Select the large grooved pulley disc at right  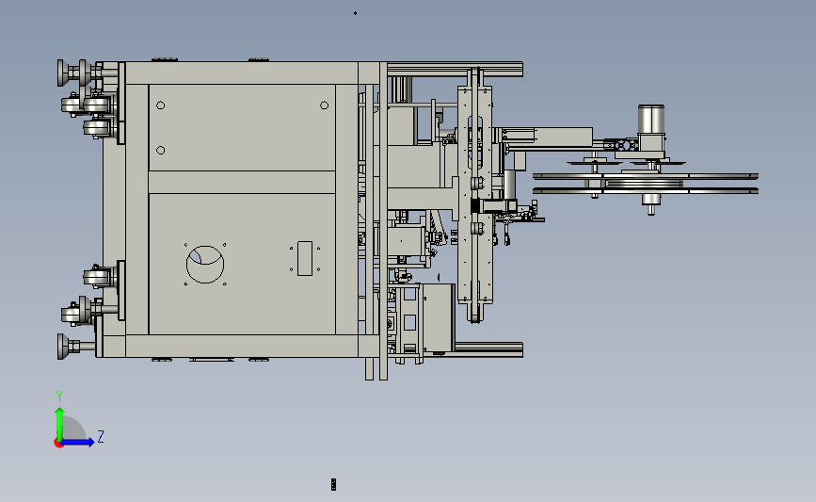[x=646, y=184]
